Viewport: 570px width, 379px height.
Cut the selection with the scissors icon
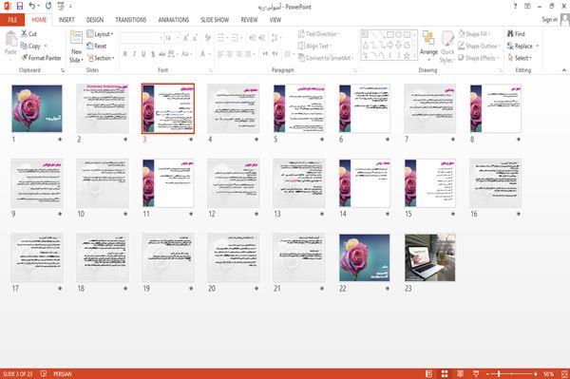(x=24, y=33)
